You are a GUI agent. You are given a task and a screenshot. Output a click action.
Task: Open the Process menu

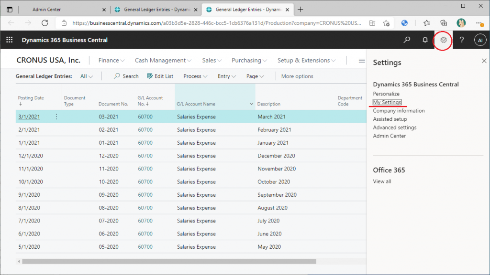click(195, 76)
